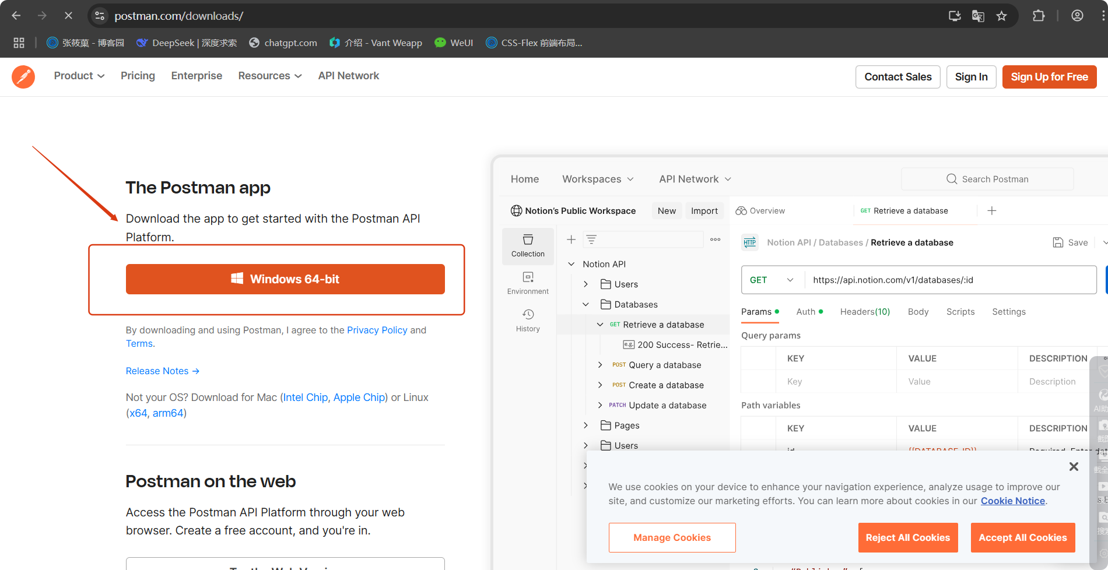Viewport: 1108px width, 570px height.
Task: Open the three-dot collections options
Action: [x=716, y=240]
